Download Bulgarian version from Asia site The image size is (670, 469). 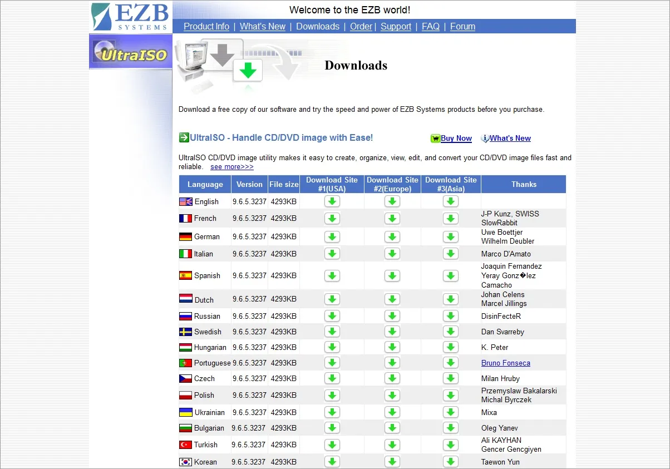(x=451, y=428)
